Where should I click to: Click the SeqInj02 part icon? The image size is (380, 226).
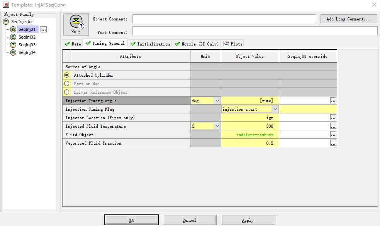tap(13, 37)
